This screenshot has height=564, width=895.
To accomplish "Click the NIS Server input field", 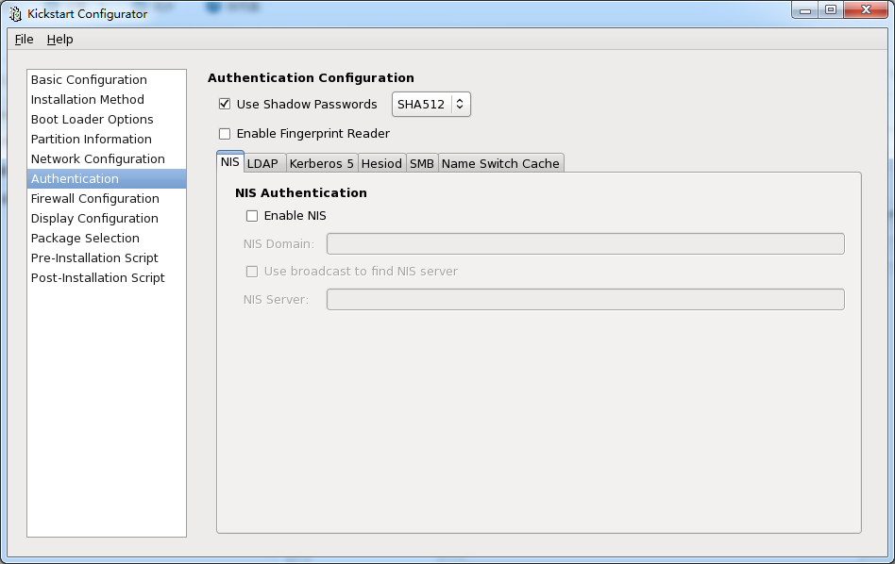I will [x=585, y=299].
